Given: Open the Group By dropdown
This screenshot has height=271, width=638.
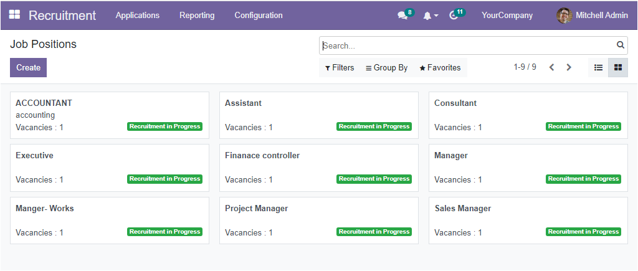Looking at the screenshot, I should click(386, 67).
